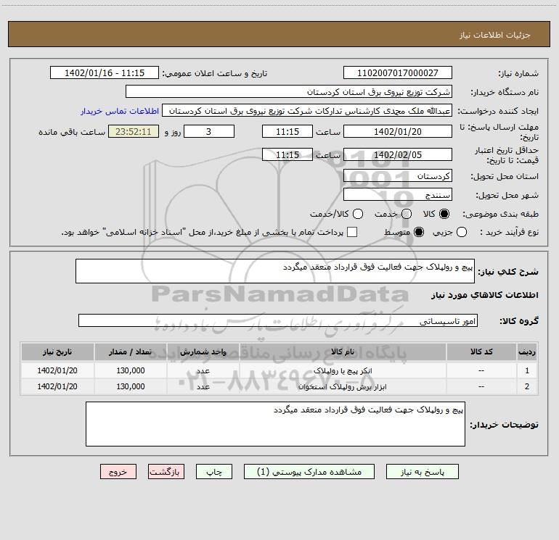Select the خدمت radio button

[407, 214]
